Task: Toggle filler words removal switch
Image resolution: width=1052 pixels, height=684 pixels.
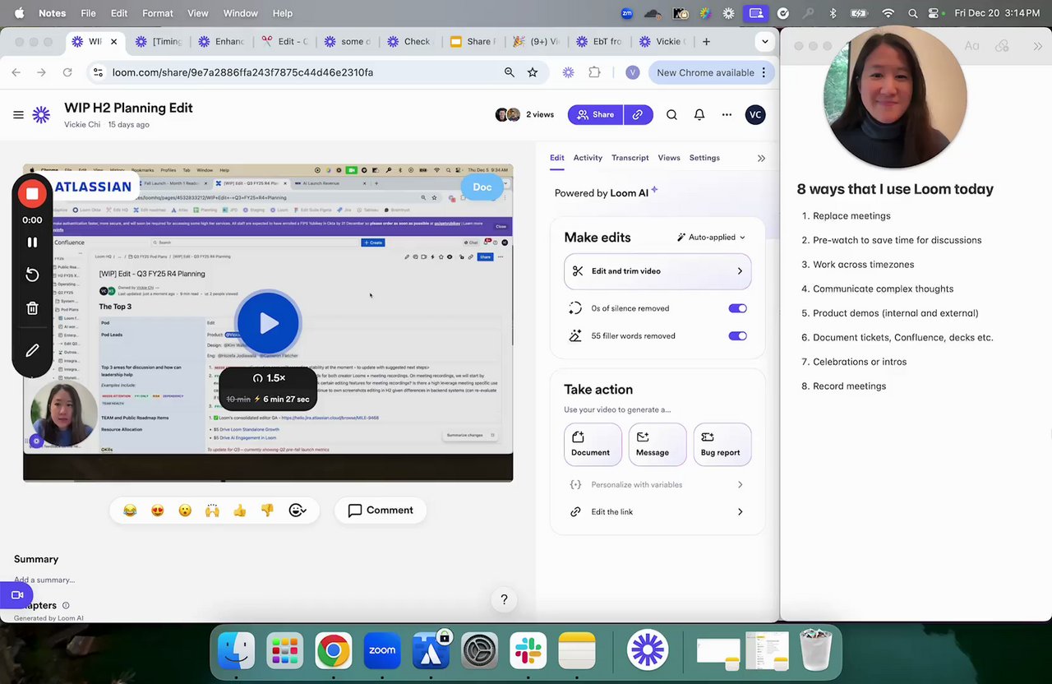Action: pyautogui.click(x=737, y=336)
